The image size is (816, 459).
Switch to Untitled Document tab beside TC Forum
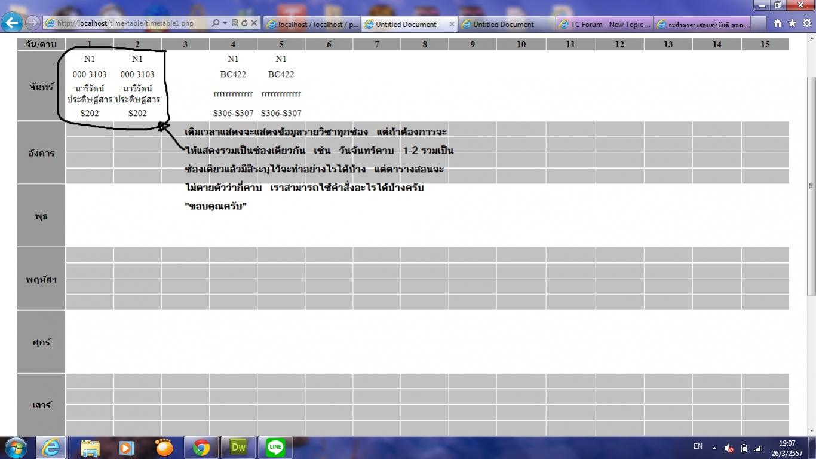pos(507,24)
